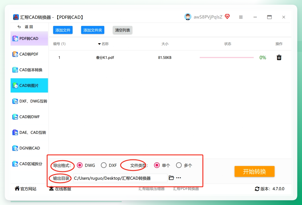Click the 春分K1.pdf progress bar
Screen dimensions: 302x205
click(227, 58)
